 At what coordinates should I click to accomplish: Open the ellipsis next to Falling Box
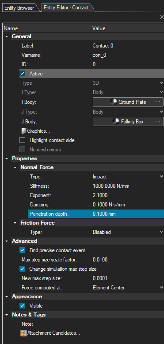(159, 121)
